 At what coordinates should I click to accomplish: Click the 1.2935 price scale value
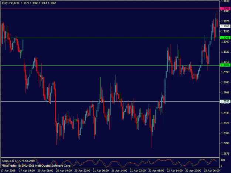(225, 113)
